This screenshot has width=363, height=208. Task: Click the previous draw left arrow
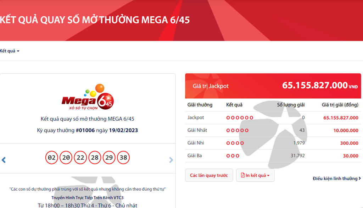(4, 160)
